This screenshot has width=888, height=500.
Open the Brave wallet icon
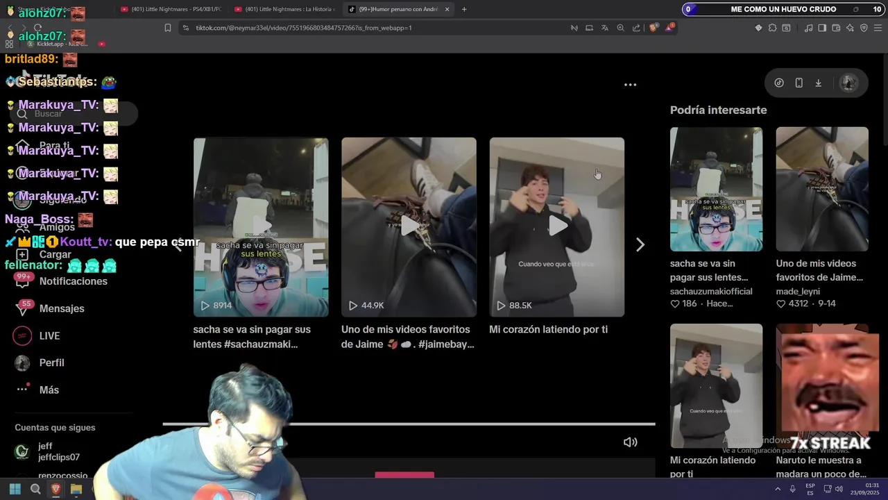point(836,28)
